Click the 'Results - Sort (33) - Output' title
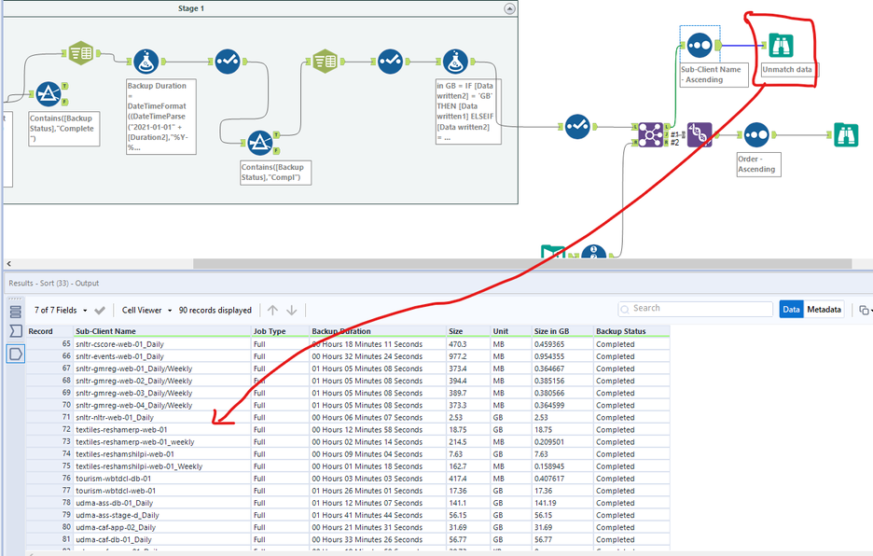 coord(54,283)
